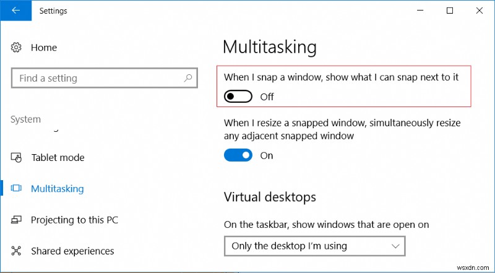
Task: Maximize the Settings window
Action: click(450, 11)
